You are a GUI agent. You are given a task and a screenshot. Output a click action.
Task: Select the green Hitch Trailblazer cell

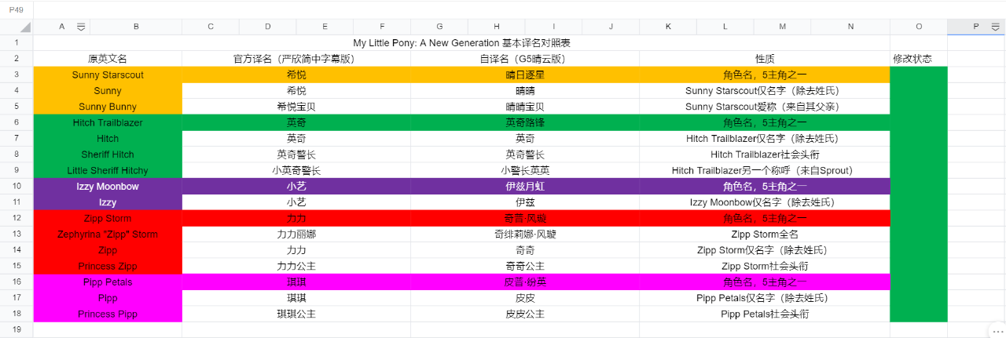pyautogui.click(x=108, y=122)
